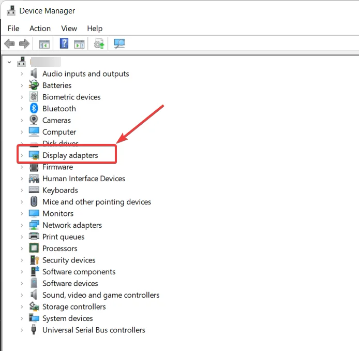Click the Software devices icon
Image resolution: width=359 pixels, height=351 pixels.
34,283
